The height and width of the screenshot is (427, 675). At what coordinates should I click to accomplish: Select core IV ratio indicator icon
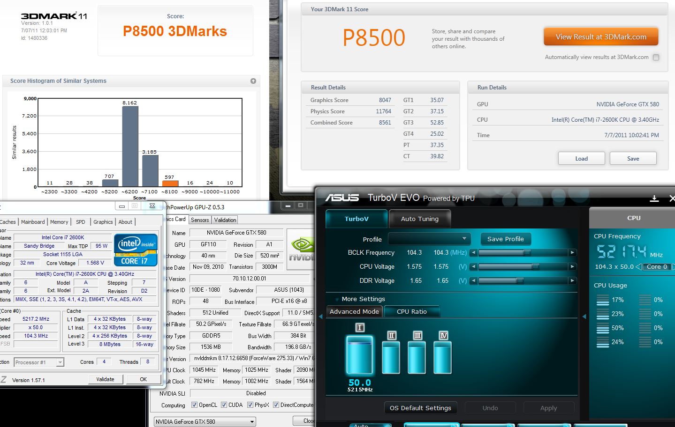tap(443, 335)
